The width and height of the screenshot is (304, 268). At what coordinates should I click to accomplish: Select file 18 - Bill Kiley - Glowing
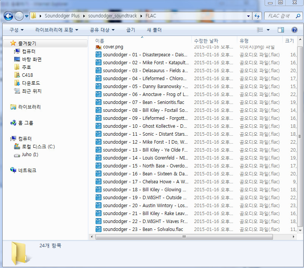(144, 189)
